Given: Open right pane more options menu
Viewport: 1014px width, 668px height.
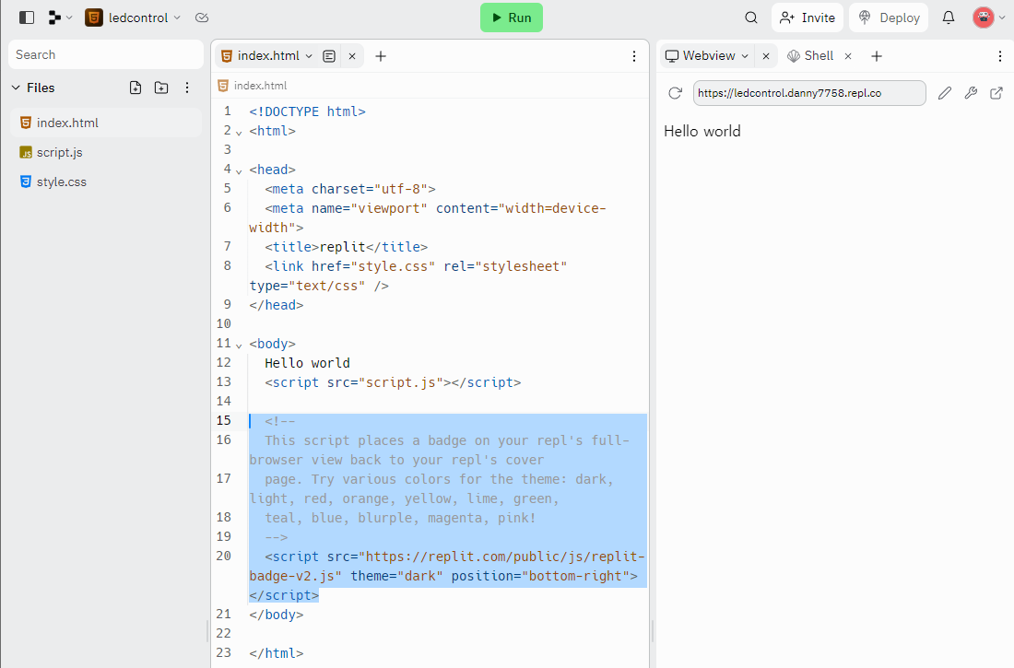Looking at the screenshot, I should [x=1000, y=56].
